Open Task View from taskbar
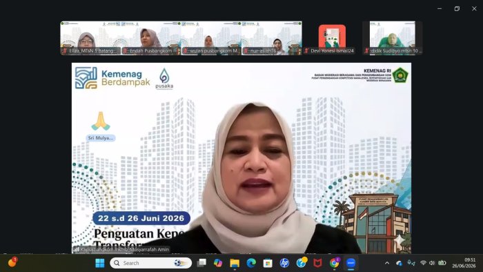Image resolution: width=483 pixels, height=272 pixels. pos(201,263)
